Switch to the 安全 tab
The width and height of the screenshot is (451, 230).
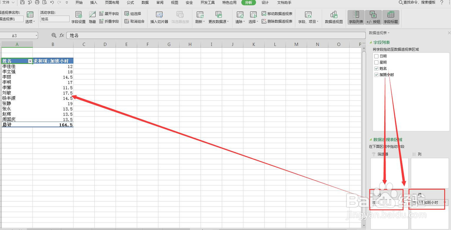point(189,3)
